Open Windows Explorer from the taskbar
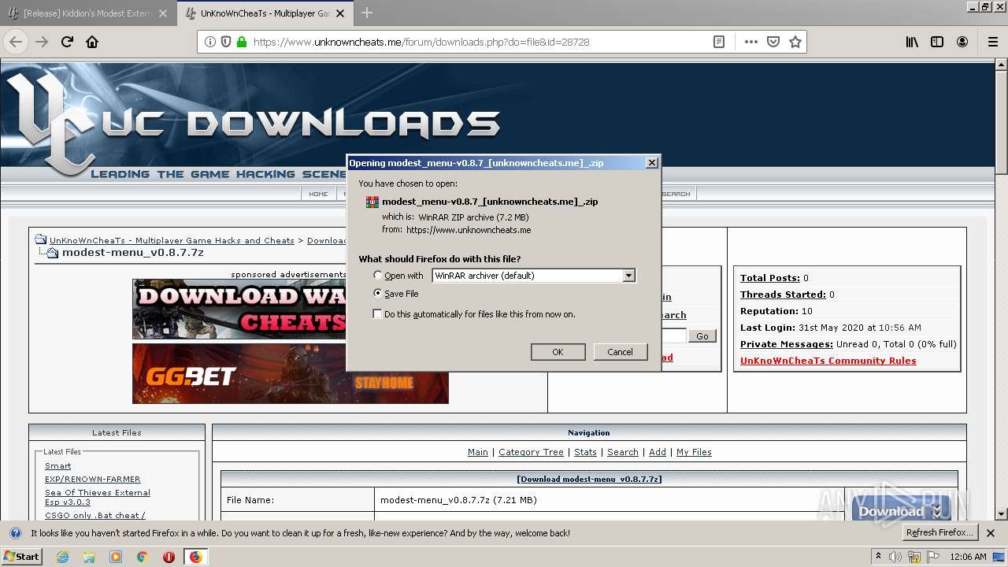 coord(89,557)
